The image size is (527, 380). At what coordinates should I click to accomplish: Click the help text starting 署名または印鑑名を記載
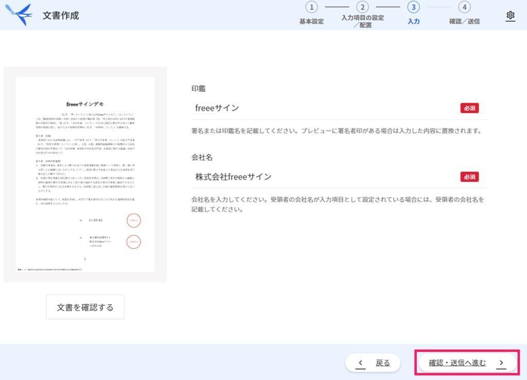[337, 131]
